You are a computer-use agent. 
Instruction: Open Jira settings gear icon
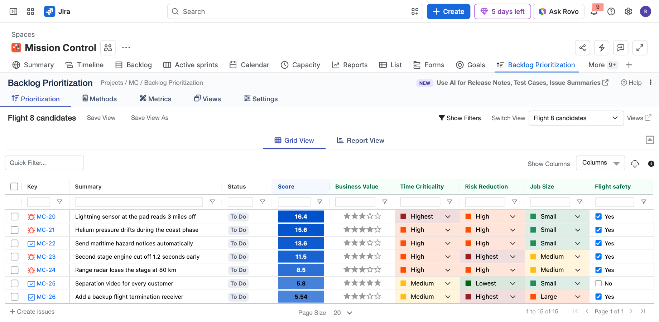pyautogui.click(x=628, y=11)
